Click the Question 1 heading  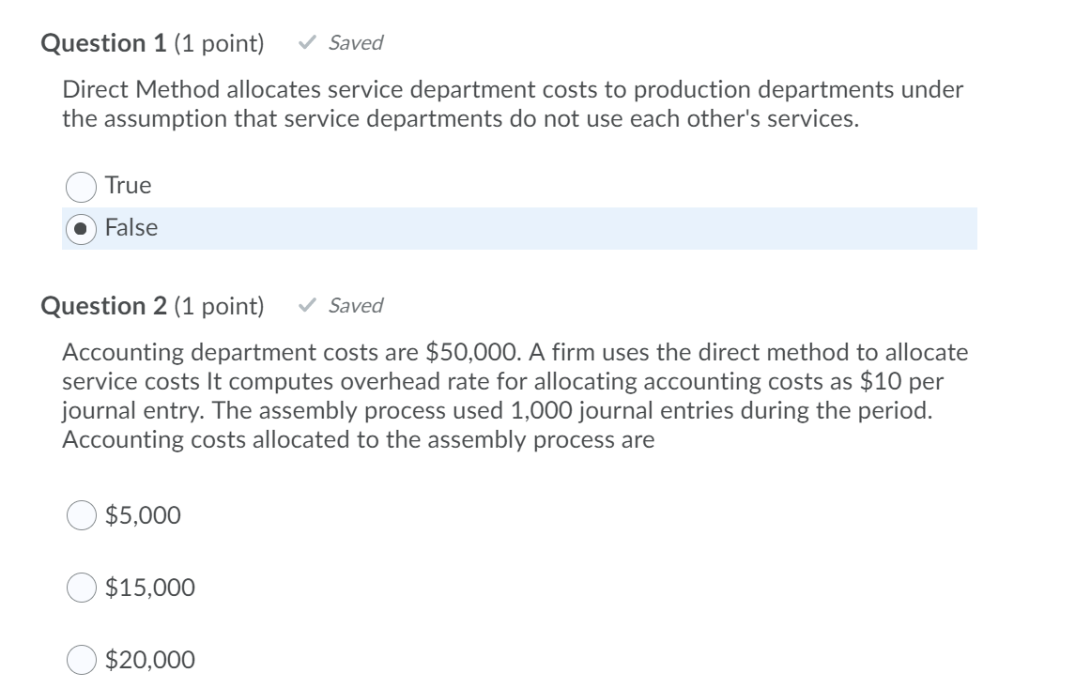(106, 42)
